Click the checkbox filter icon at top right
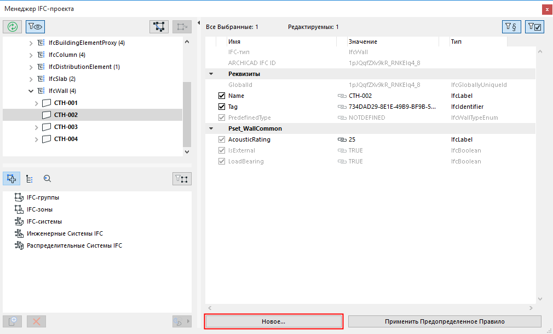The height and width of the screenshot is (334, 553). tap(534, 27)
